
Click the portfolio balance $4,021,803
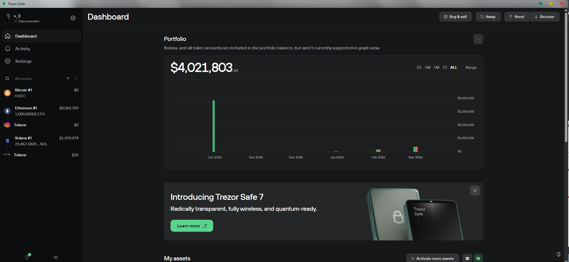pyautogui.click(x=204, y=68)
